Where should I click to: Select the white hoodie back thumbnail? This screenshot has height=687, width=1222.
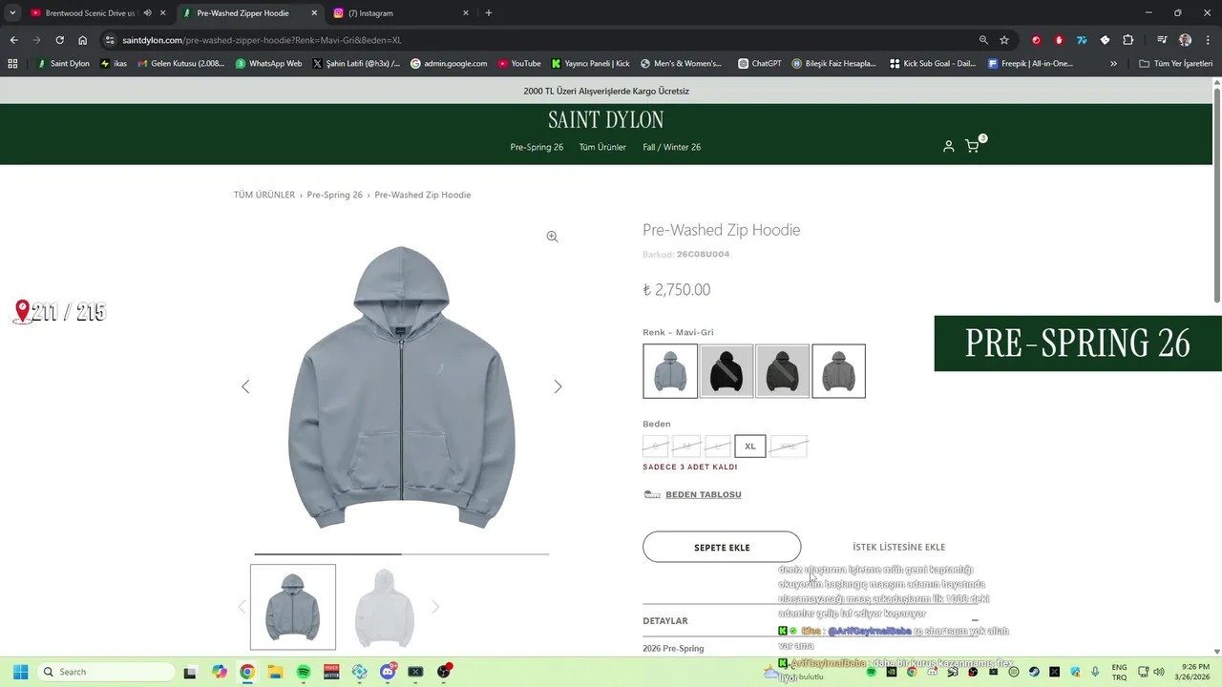point(384,607)
